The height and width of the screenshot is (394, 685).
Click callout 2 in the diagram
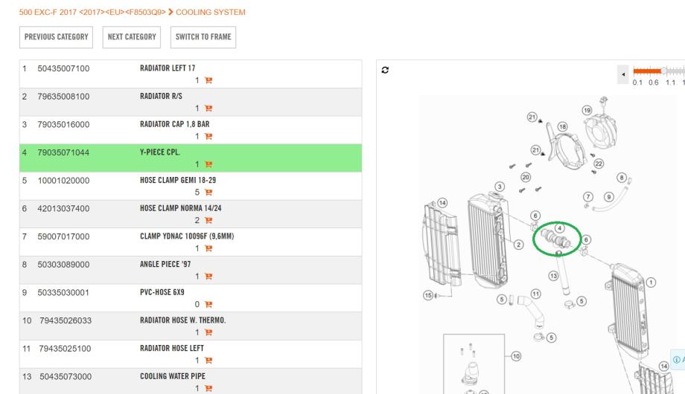(x=518, y=245)
